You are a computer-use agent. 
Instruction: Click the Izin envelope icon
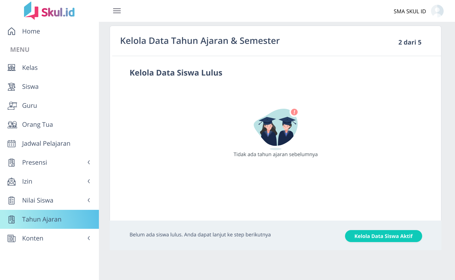point(12,181)
